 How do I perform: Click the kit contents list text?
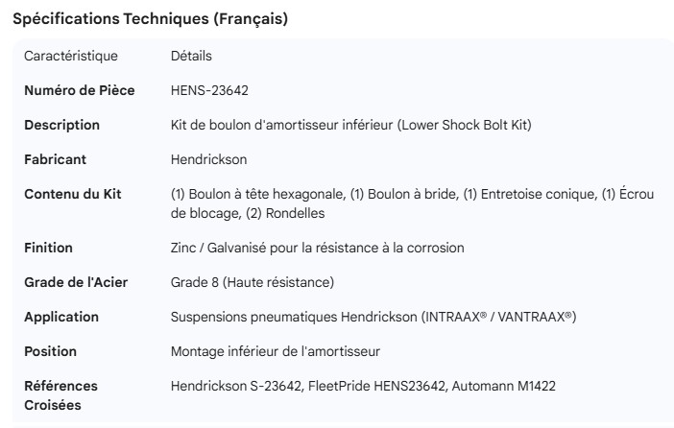tap(412, 203)
